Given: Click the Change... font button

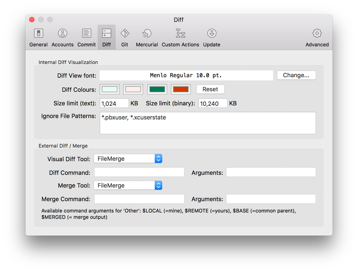Looking at the screenshot, I should click(x=296, y=75).
